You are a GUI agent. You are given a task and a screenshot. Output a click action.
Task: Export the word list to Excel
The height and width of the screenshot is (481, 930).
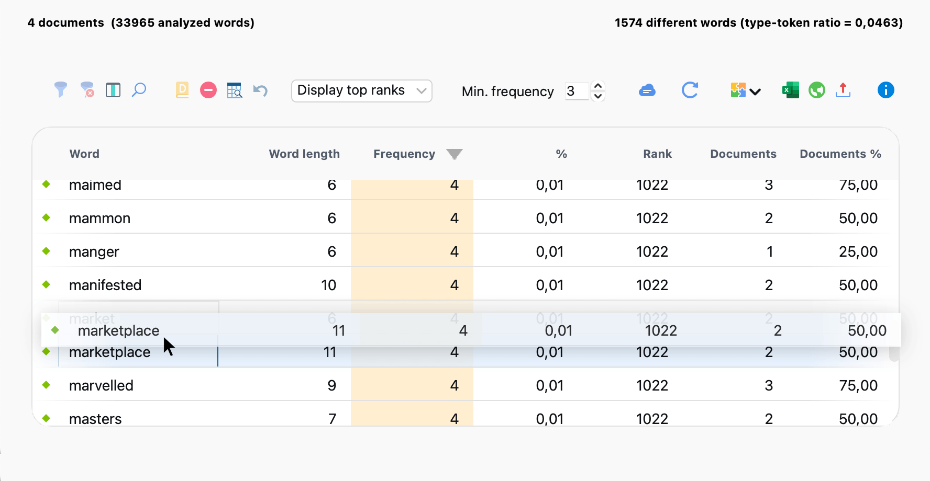tap(790, 90)
